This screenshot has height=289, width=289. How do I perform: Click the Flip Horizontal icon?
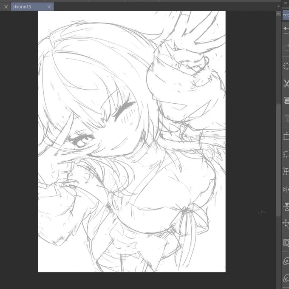click(286, 190)
